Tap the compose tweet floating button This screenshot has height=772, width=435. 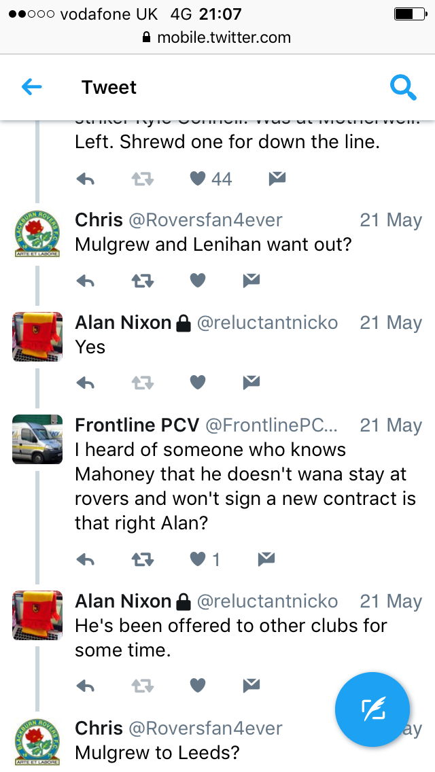(372, 709)
